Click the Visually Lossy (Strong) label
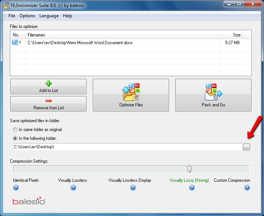This screenshot has width=264, height=216. point(189,180)
